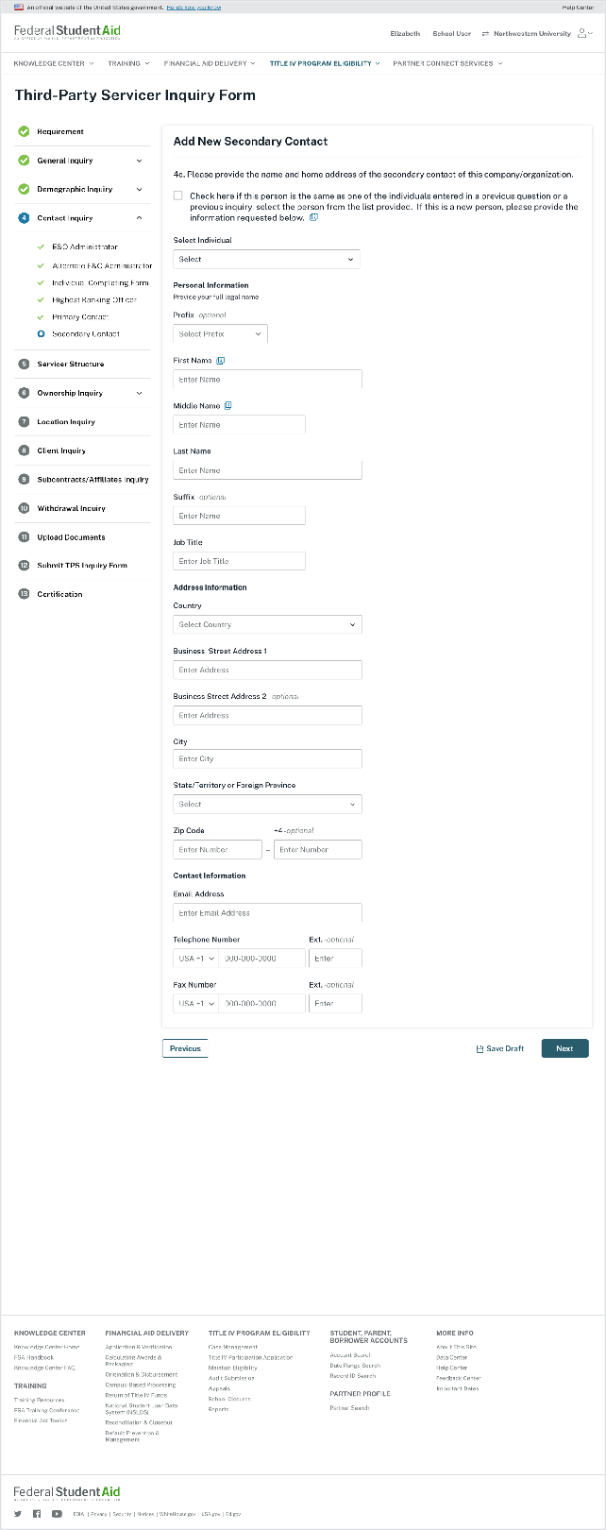Image resolution: width=606 pixels, height=1530 pixels.
Task: Click the switch organization arrows icon
Action: (x=485, y=33)
